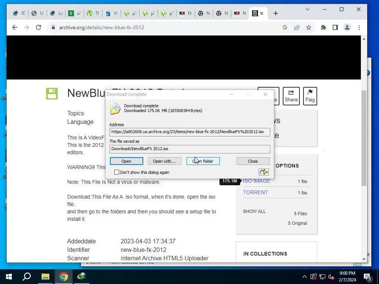This screenshot has width=379, height=284.
Task: Open the downloaded file
Action: pyautogui.click(x=127, y=161)
